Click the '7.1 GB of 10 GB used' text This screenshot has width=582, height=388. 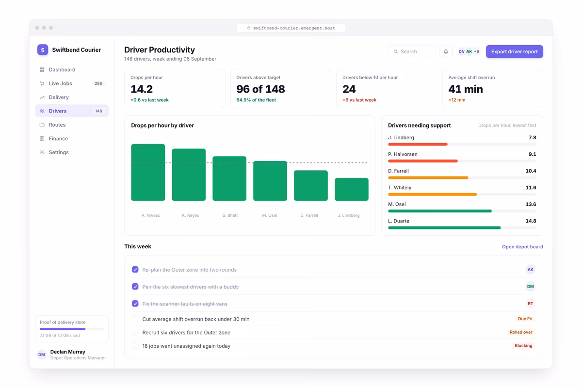coord(60,336)
